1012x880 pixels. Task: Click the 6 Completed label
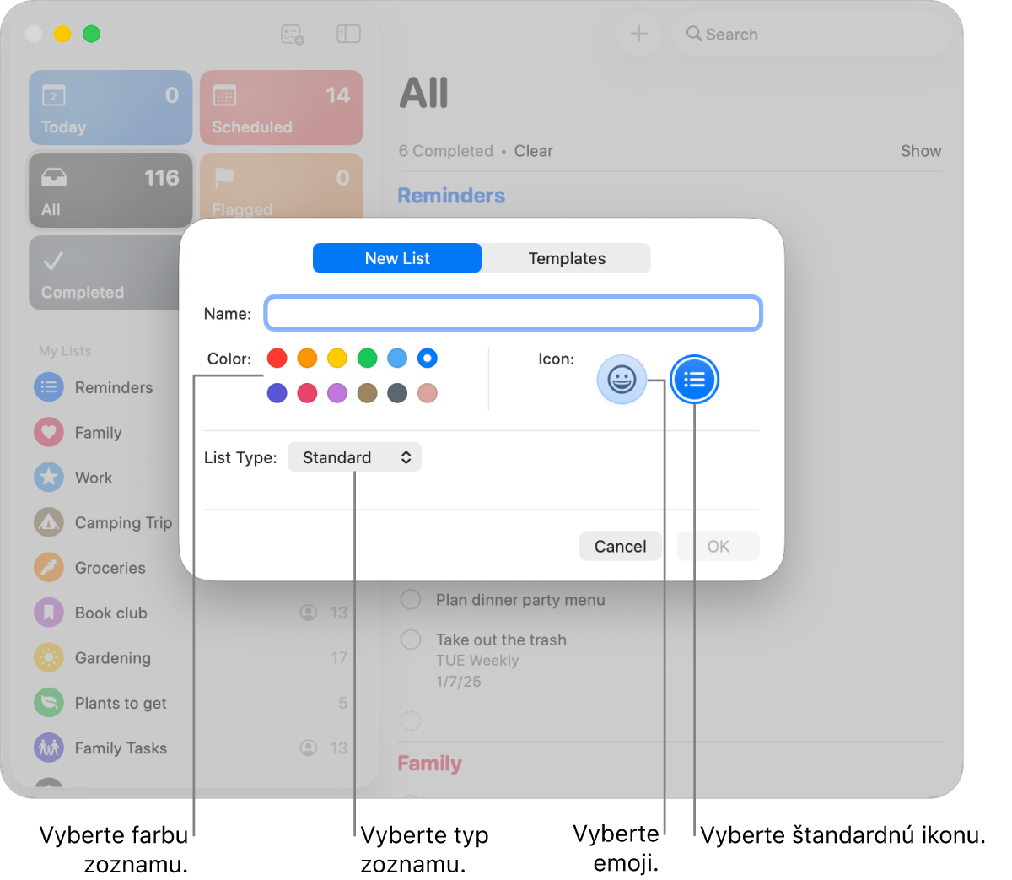446,151
